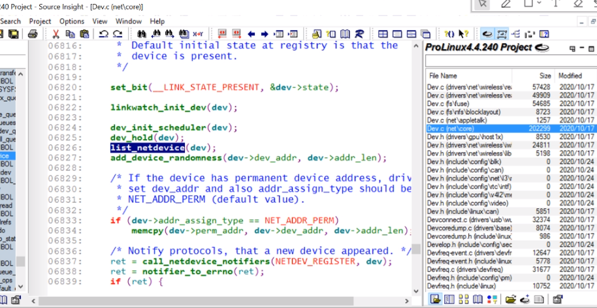This screenshot has height=308, width=597.
Task: Click the Redo arrow icon
Action: tap(118, 34)
